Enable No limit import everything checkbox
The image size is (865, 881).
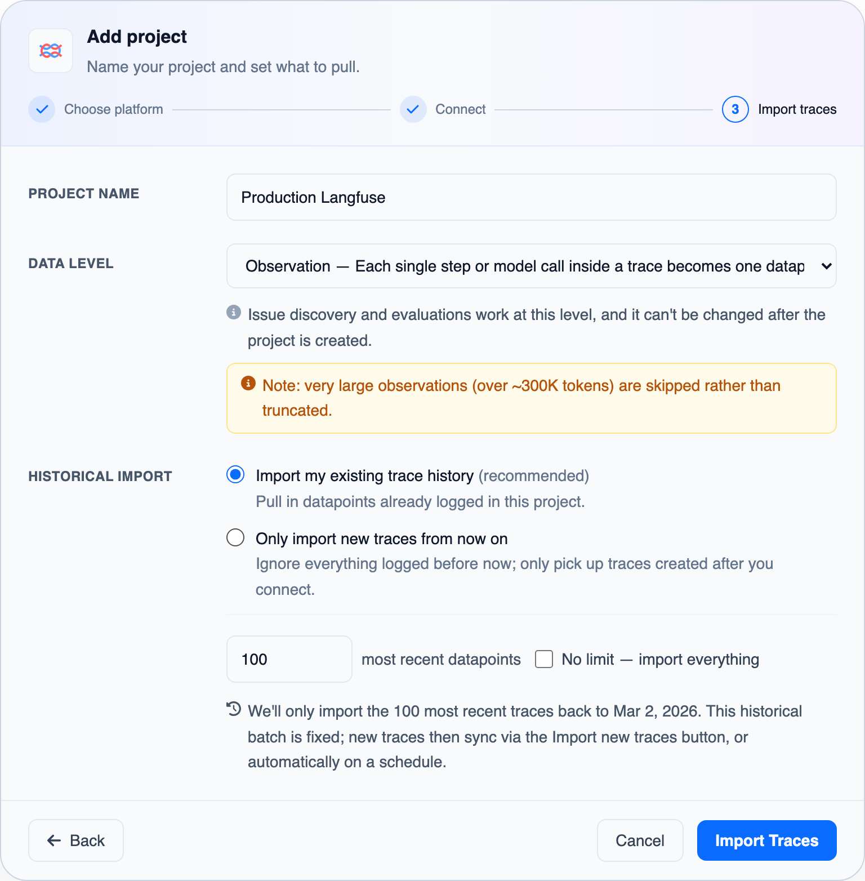tap(544, 659)
